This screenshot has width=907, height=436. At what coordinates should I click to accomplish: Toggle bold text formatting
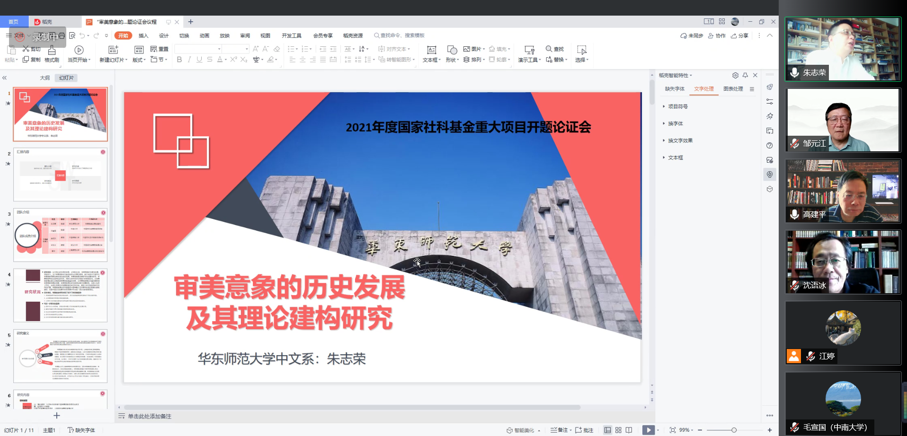(179, 60)
